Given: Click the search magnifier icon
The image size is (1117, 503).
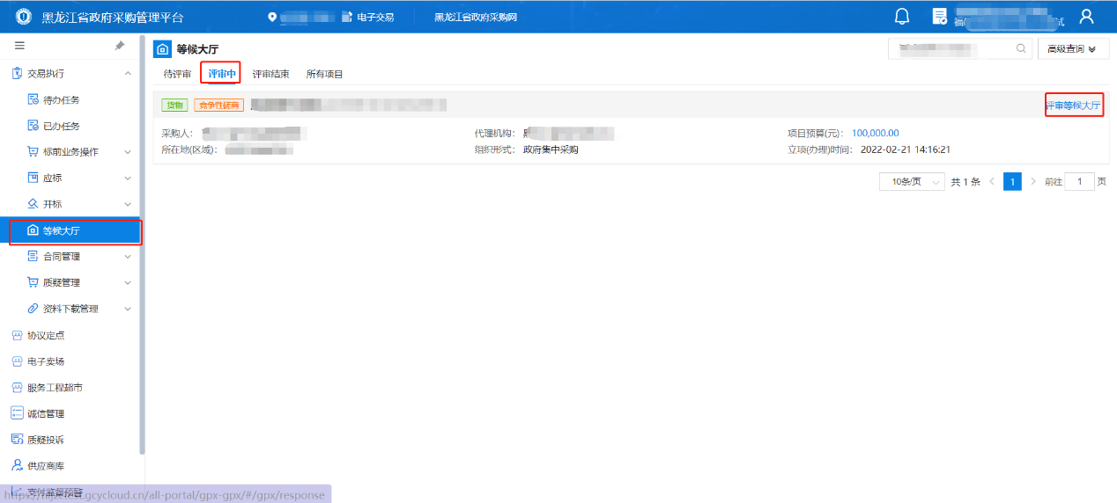Looking at the screenshot, I should click(1021, 49).
